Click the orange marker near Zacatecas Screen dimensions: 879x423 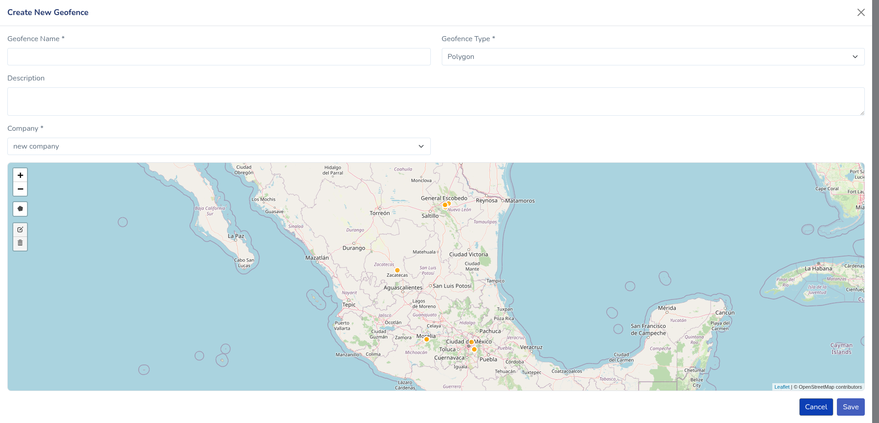coord(398,270)
